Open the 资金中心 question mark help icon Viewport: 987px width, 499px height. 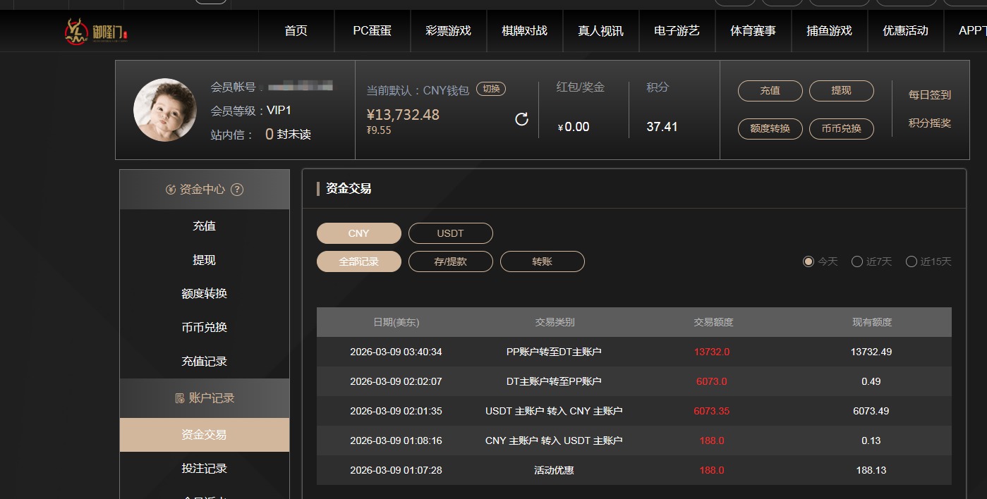tap(238, 189)
